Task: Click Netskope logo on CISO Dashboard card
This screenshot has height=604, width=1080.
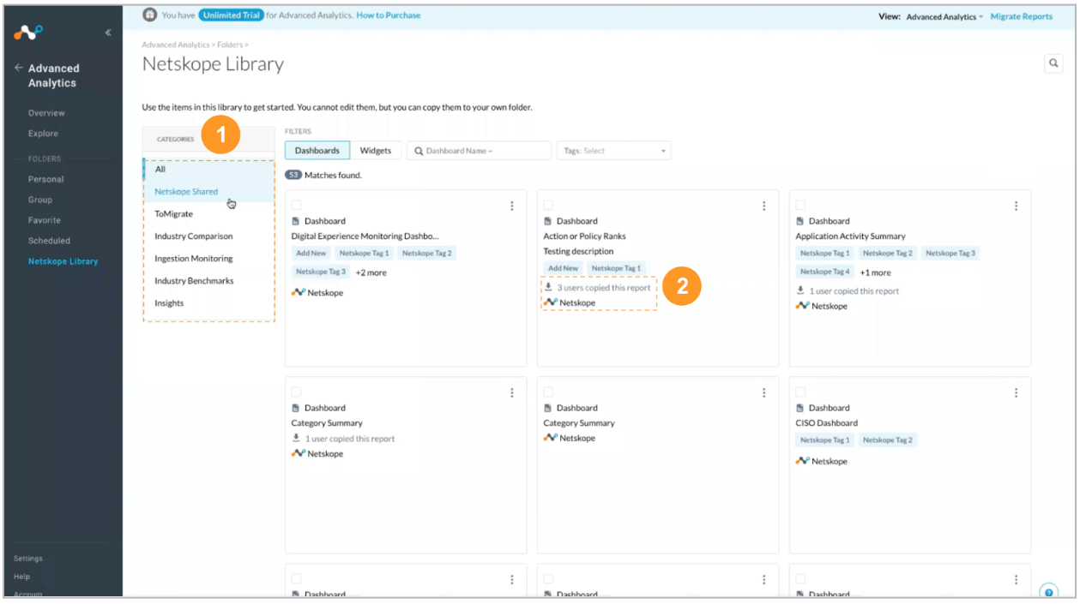Action: (x=803, y=461)
